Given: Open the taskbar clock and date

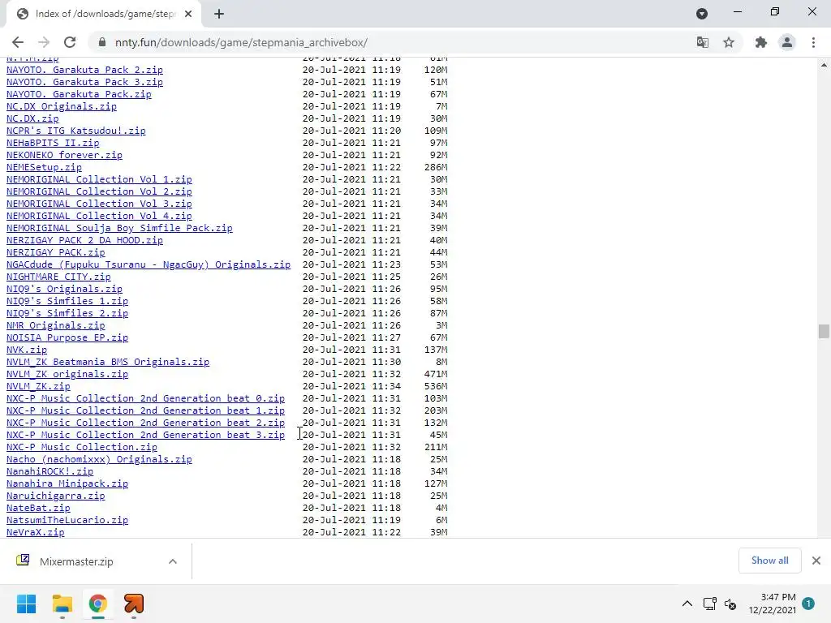Looking at the screenshot, I should coord(773,604).
